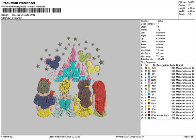Click the barcode under the title
196x139 pixels.
click(32, 10)
